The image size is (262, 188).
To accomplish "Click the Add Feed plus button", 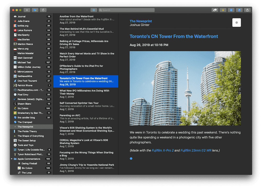I will pos(27,10).
